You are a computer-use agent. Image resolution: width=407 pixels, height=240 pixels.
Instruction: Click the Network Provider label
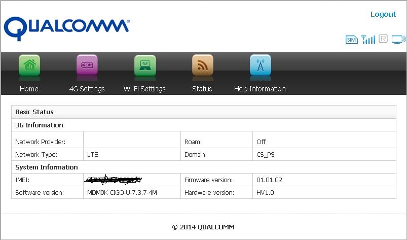pos(40,142)
